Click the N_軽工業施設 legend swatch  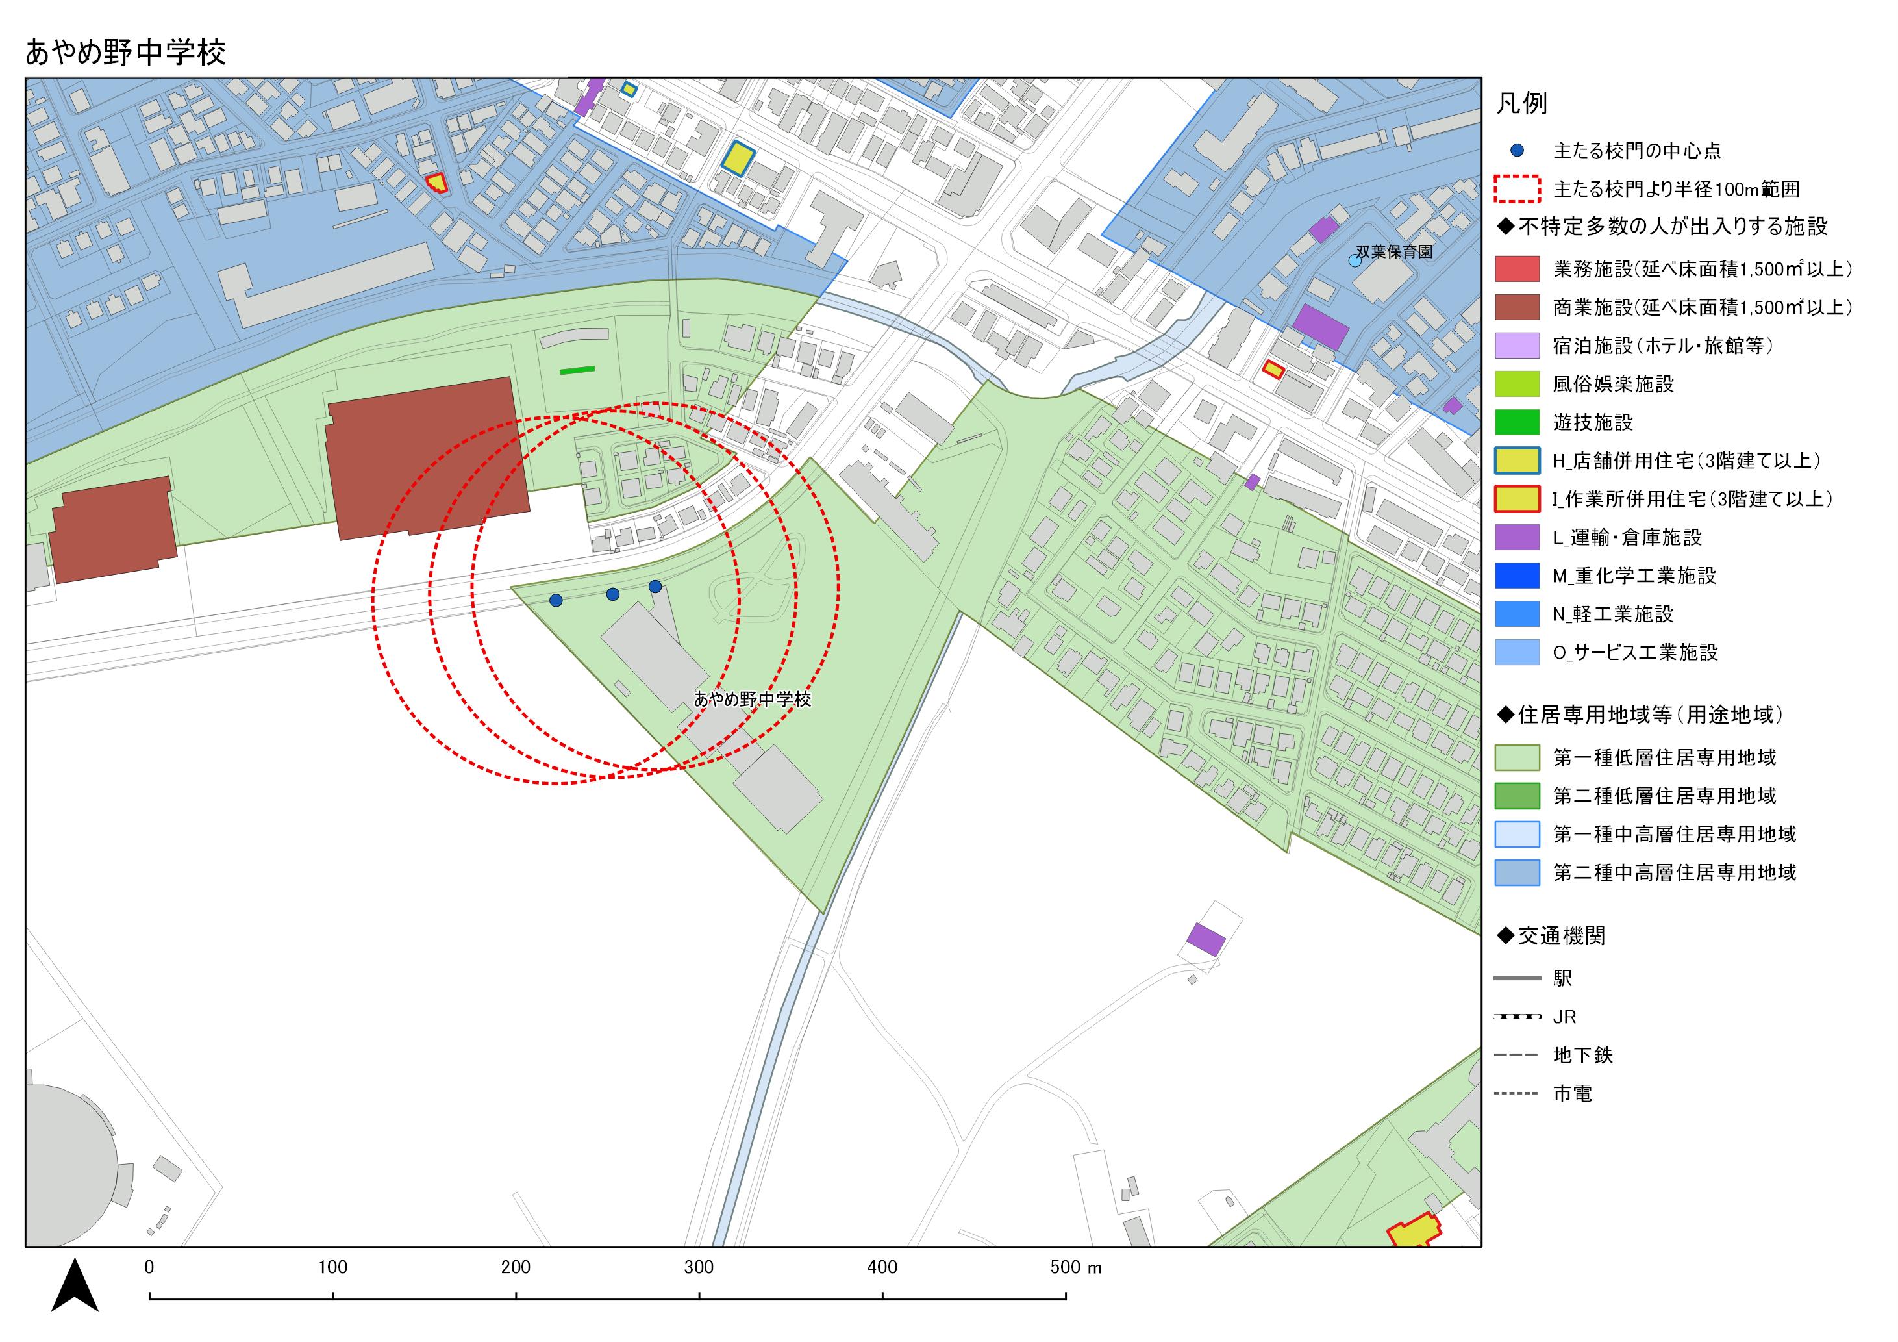(x=1517, y=614)
